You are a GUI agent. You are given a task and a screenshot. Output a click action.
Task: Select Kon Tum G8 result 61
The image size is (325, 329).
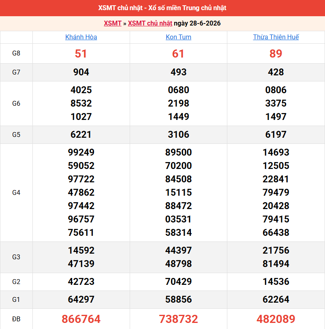[178, 53]
